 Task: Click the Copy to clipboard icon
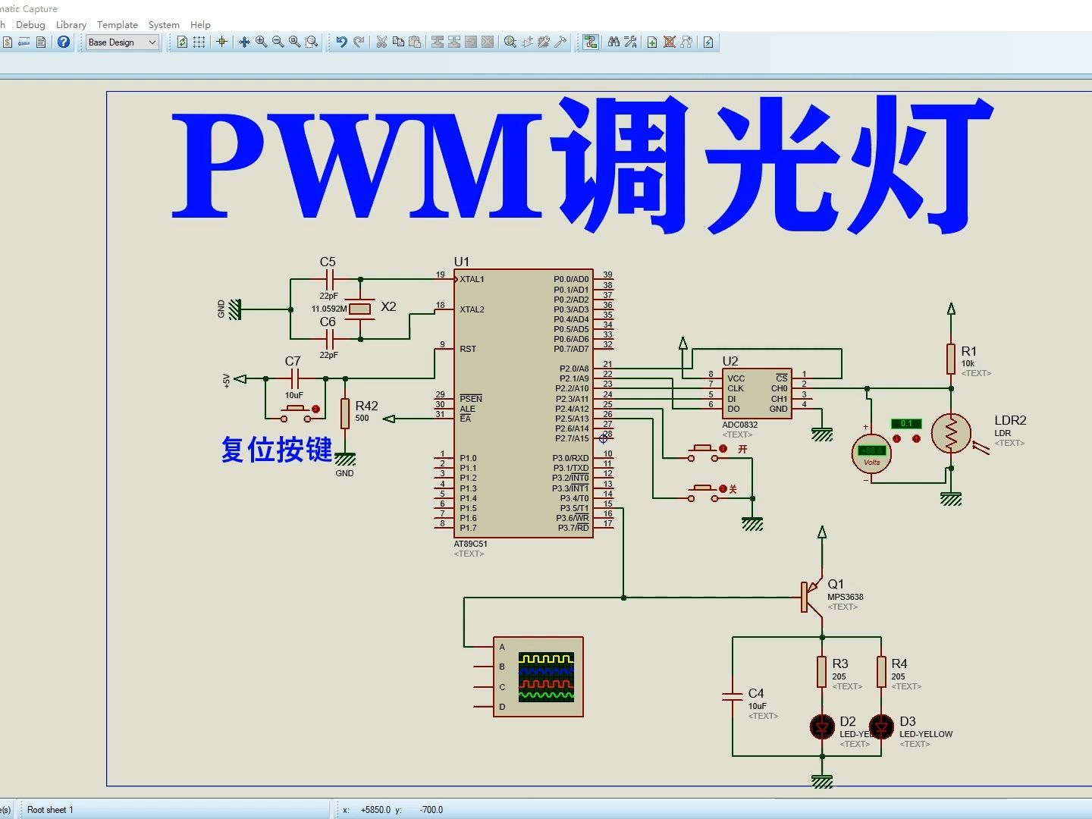[398, 42]
